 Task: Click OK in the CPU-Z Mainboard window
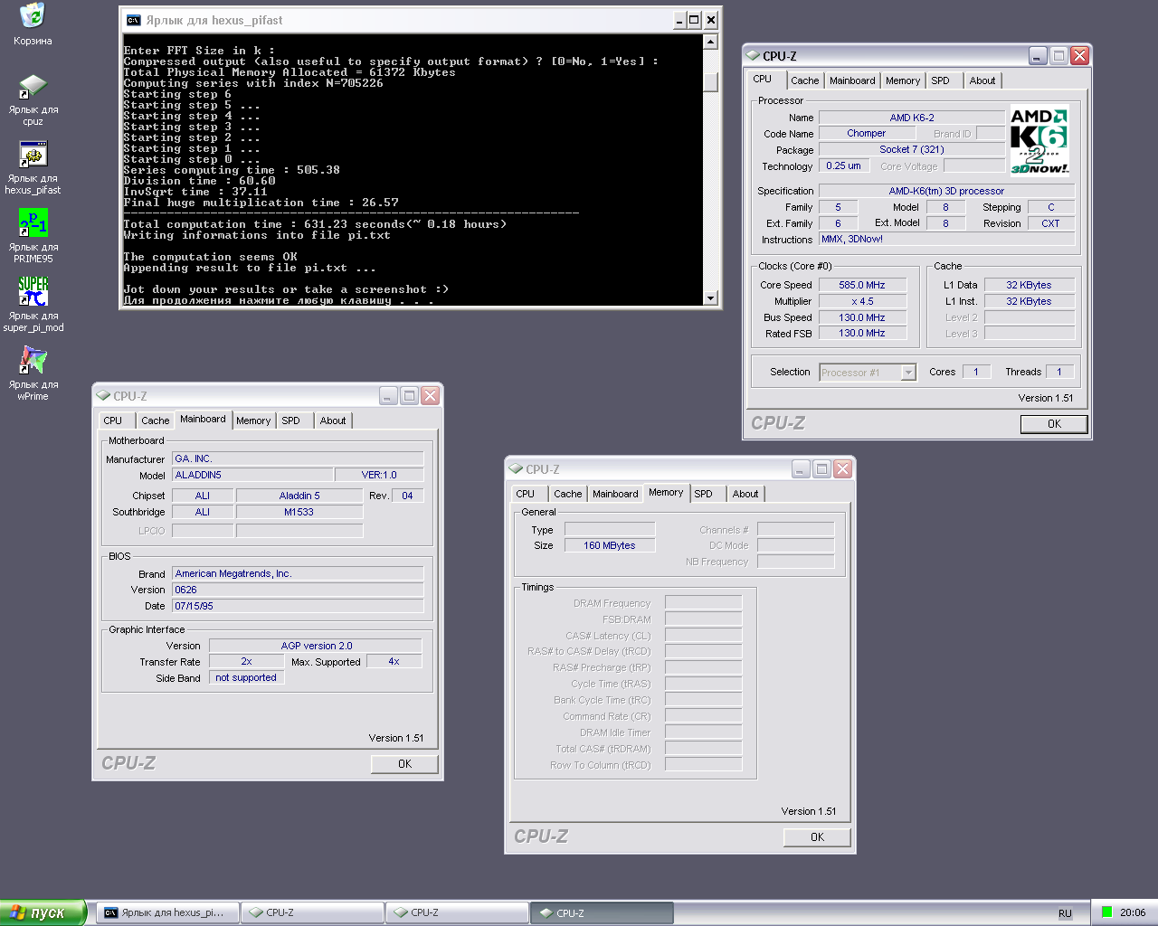click(404, 764)
